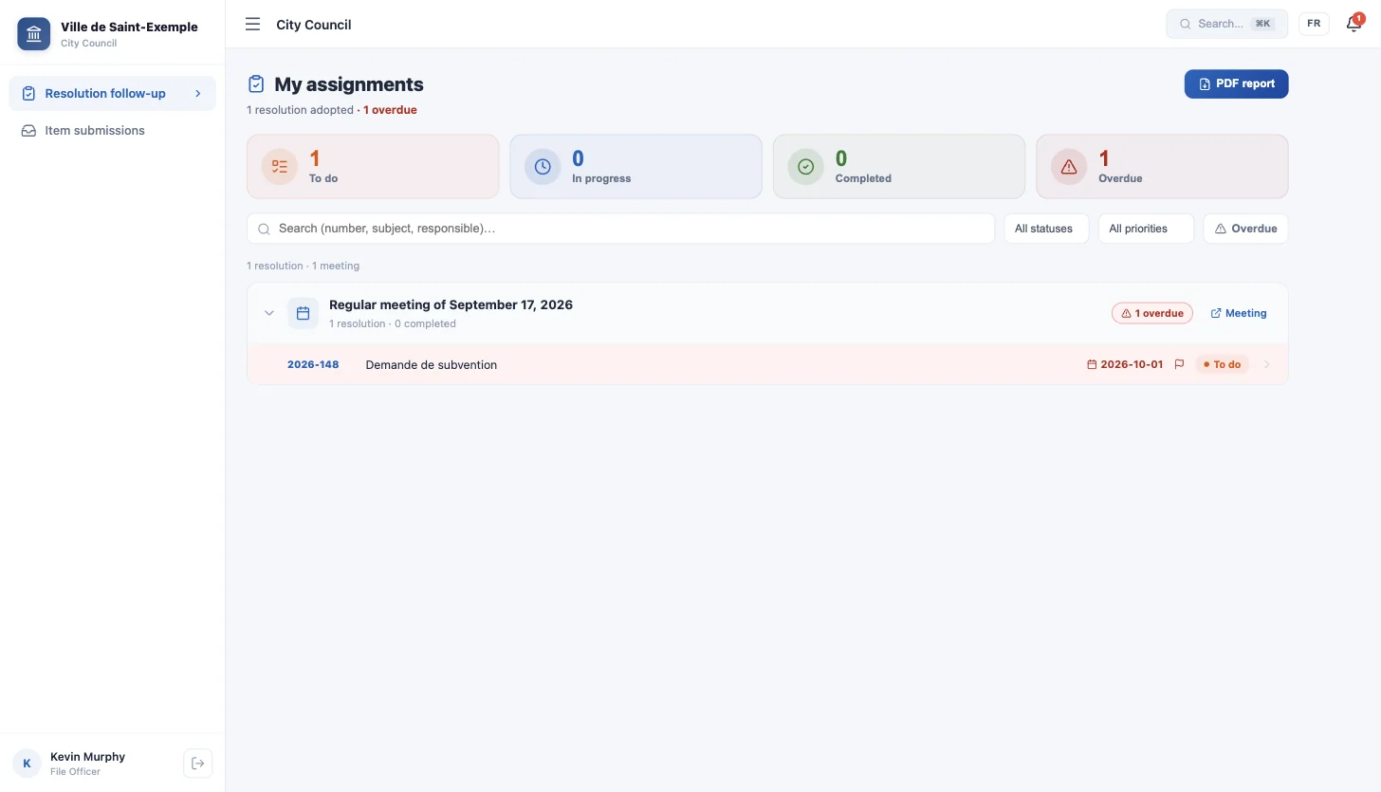Collapse the September 17, 2026 meeting group
This screenshot has height=792, width=1381.
click(x=269, y=313)
